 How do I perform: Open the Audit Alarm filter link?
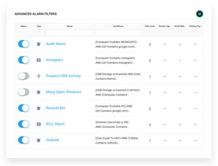(x=56, y=44)
